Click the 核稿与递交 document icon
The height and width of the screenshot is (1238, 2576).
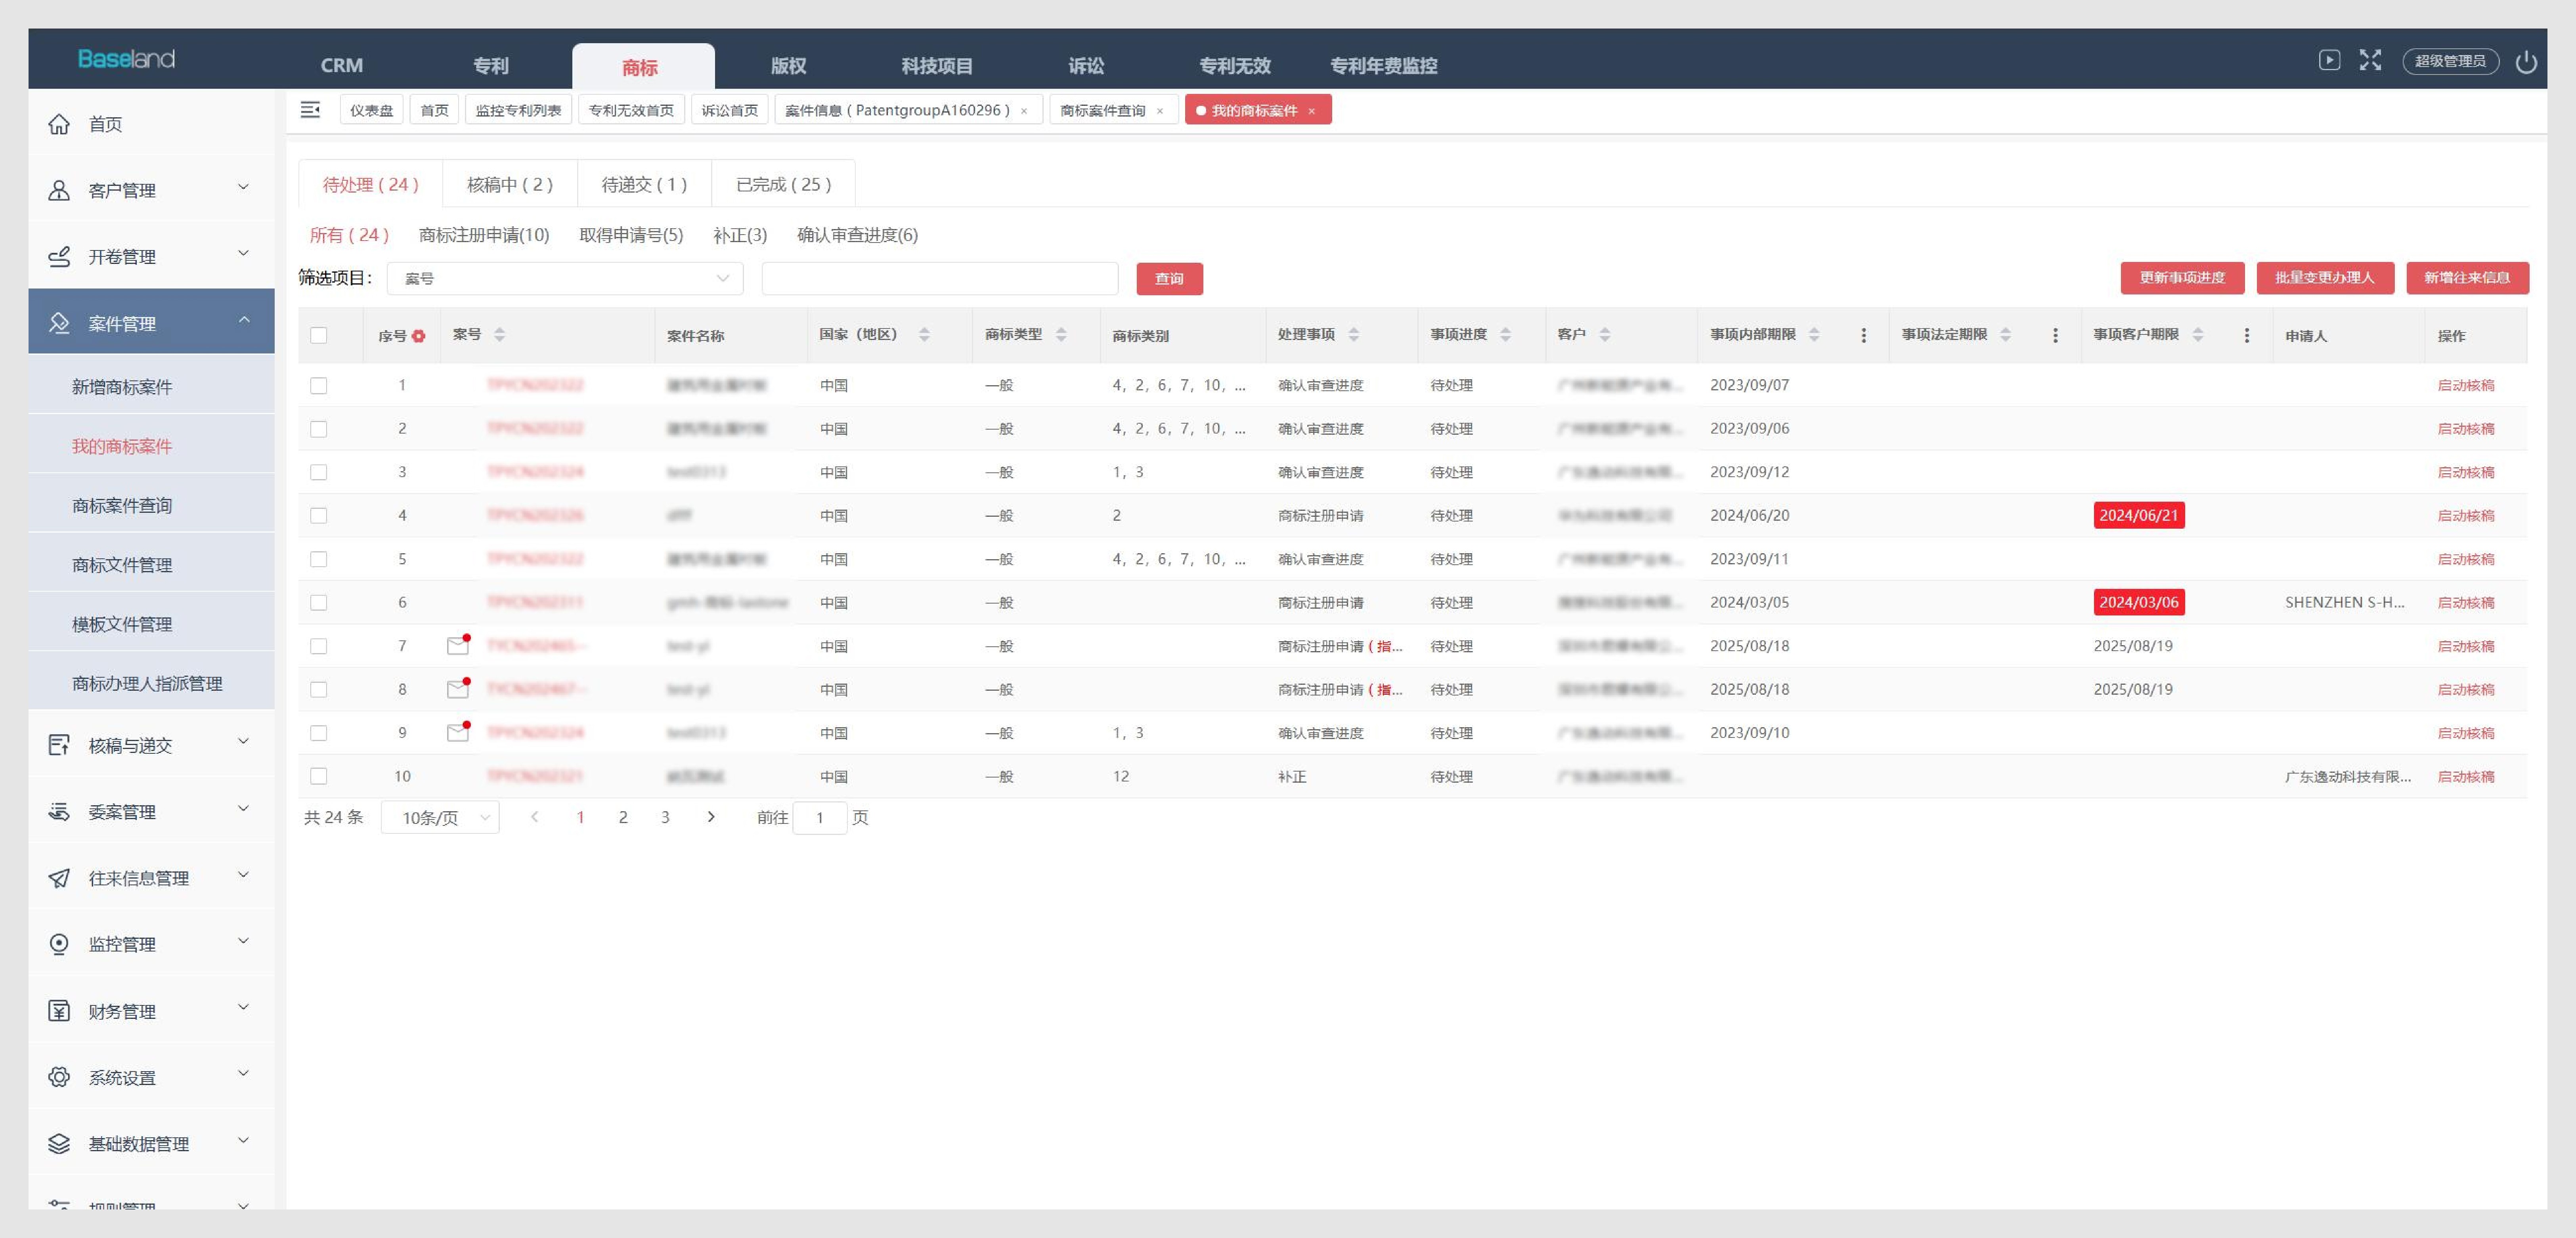59,745
